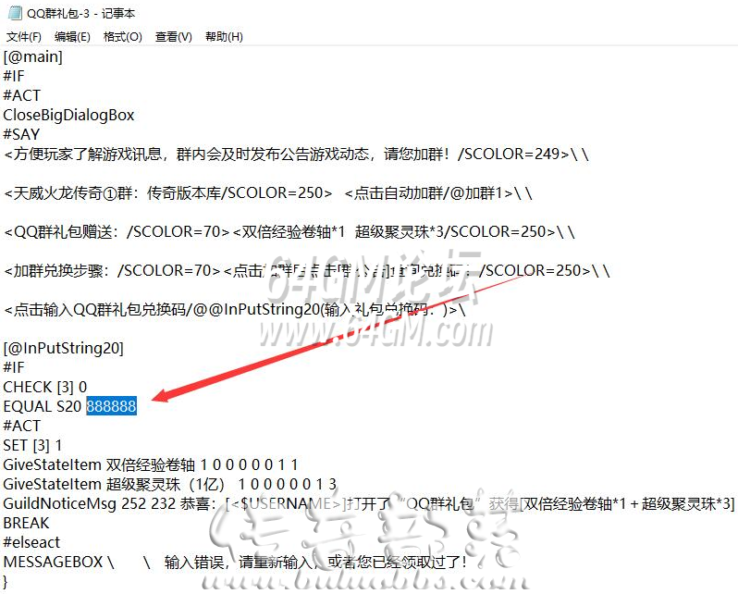Click the GuildNoticeMsg 252 232 line
738x594 pixels.
[x=368, y=503]
